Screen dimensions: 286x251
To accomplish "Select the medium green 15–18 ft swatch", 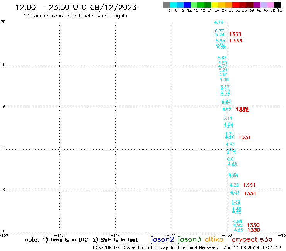I will (201, 5).
